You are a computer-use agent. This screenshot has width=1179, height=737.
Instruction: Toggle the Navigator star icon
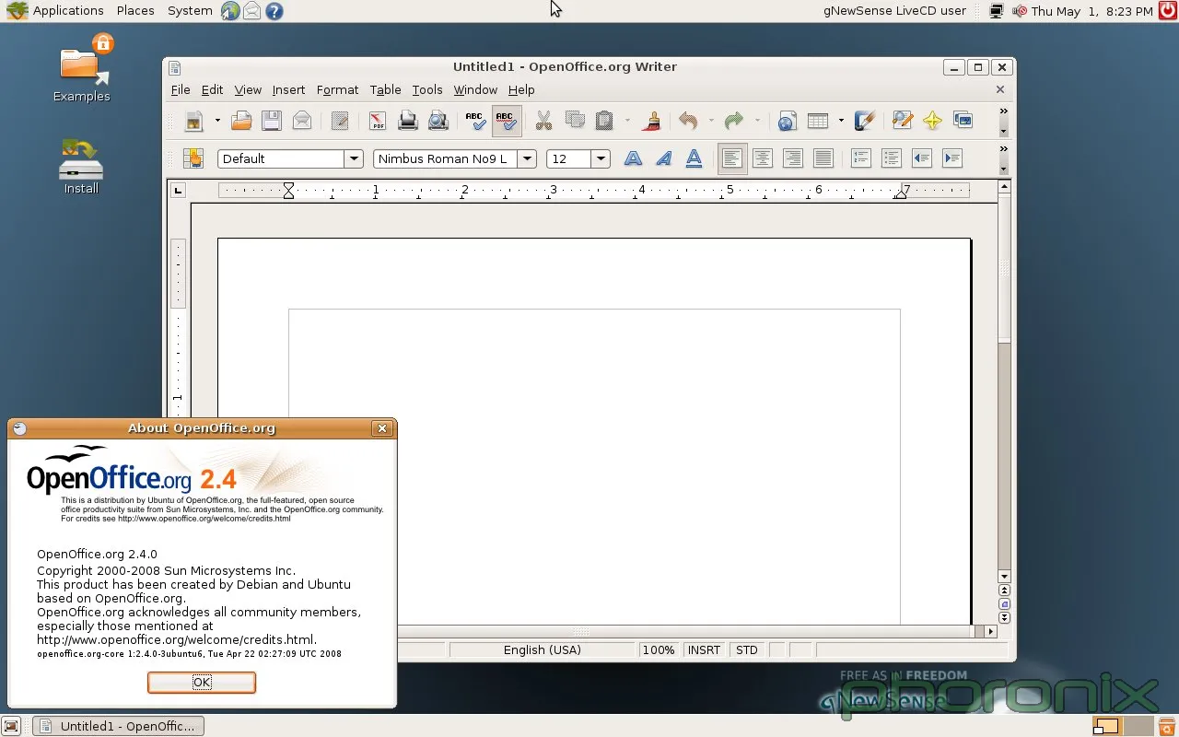[932, 121]
